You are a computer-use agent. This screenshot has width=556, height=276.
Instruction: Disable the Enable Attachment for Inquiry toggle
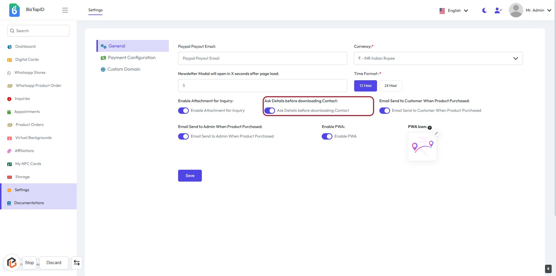183,111
